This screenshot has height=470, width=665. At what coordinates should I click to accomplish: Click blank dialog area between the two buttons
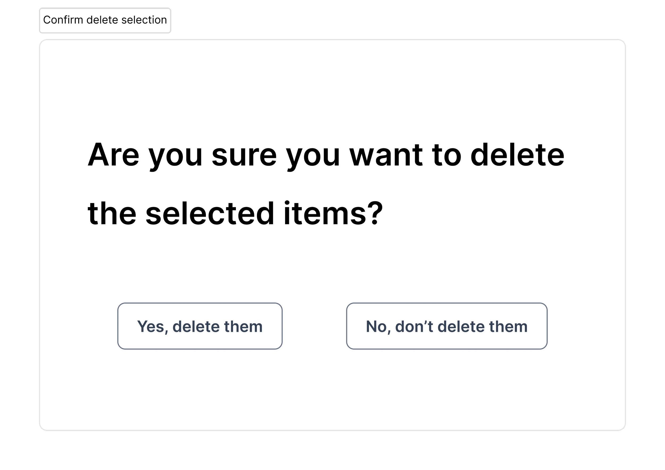314,326
